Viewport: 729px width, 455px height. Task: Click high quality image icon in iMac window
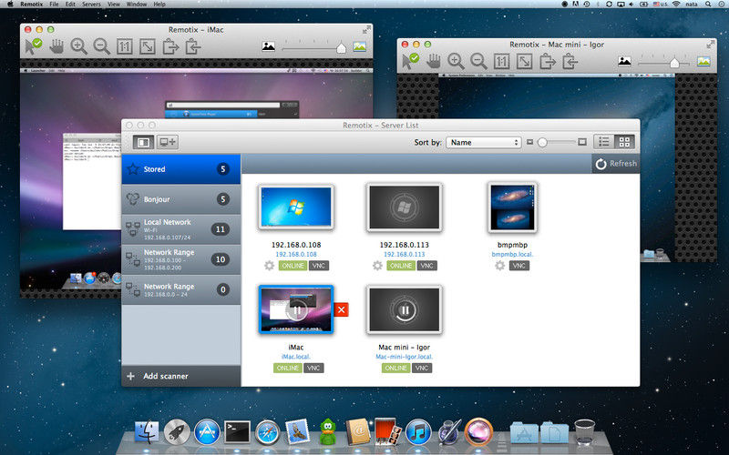point(359,46)
